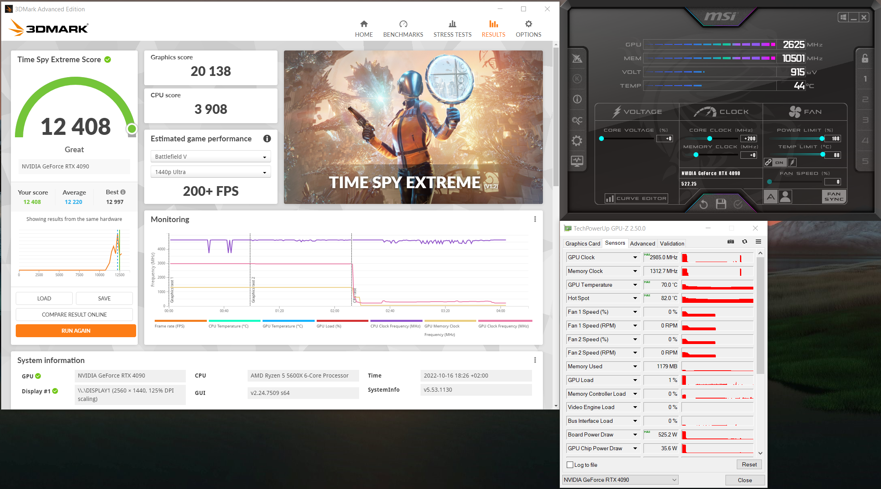Expand the 1440p Ultra resolution dropdown

pos(210,172)
